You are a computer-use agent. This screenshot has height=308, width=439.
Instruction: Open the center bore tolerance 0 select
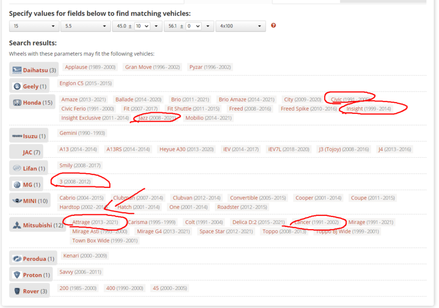click(194, 26)
